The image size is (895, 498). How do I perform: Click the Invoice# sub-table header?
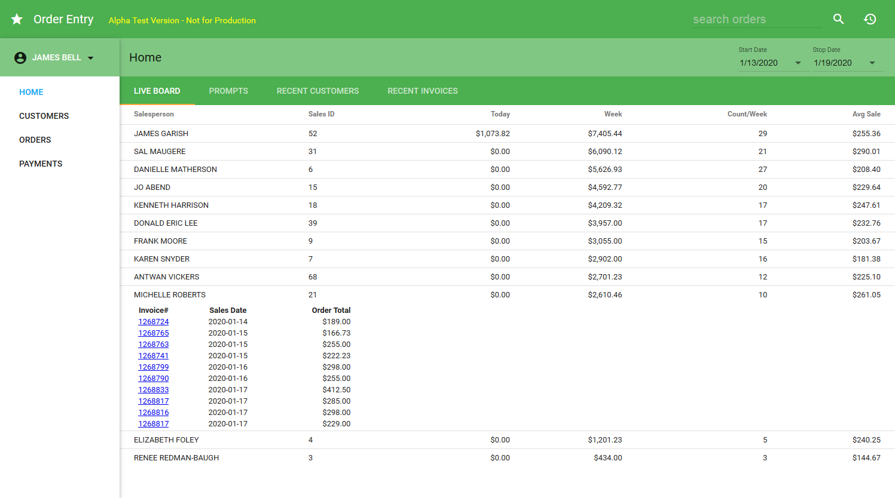coord(154,311)
